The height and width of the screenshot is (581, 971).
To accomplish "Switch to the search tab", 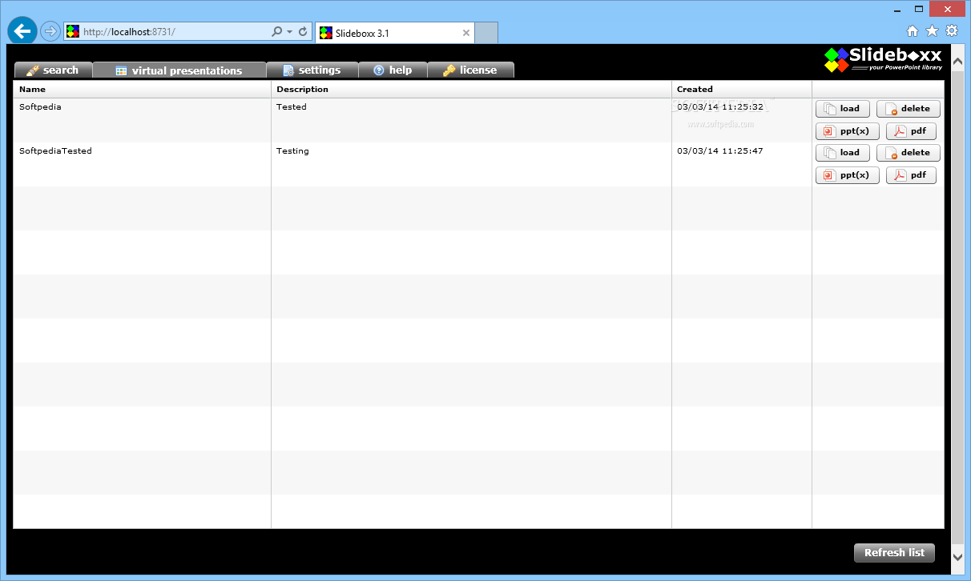I will 53,70.
